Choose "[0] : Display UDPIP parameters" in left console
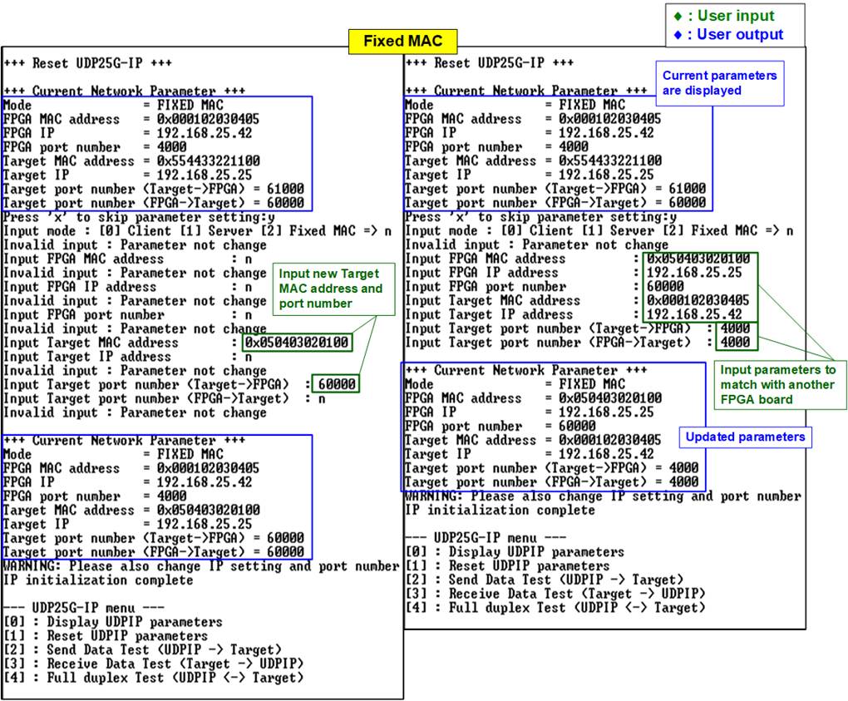The image size is (848, 701). pyautogui.click(x=113, y=622)
